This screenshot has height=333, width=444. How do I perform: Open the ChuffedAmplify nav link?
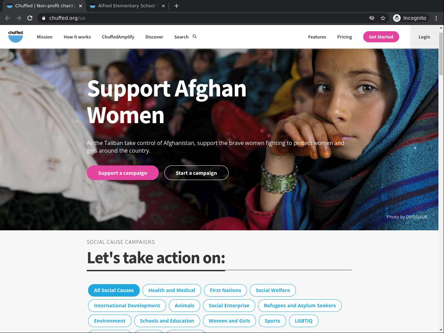click(x=118, y=37)
